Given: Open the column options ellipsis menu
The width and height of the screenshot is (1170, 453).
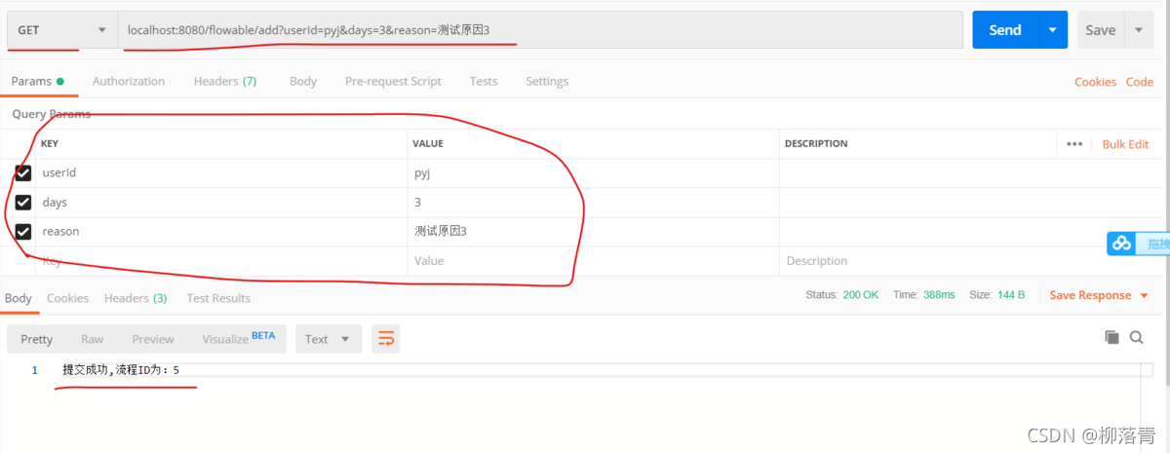Looking at the screenshot, I should click(1074, 144).
